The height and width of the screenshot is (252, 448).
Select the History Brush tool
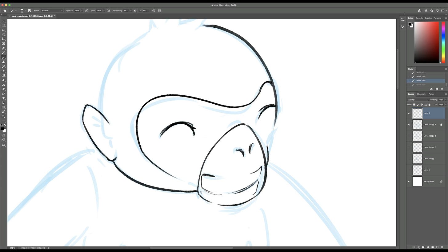3,66
